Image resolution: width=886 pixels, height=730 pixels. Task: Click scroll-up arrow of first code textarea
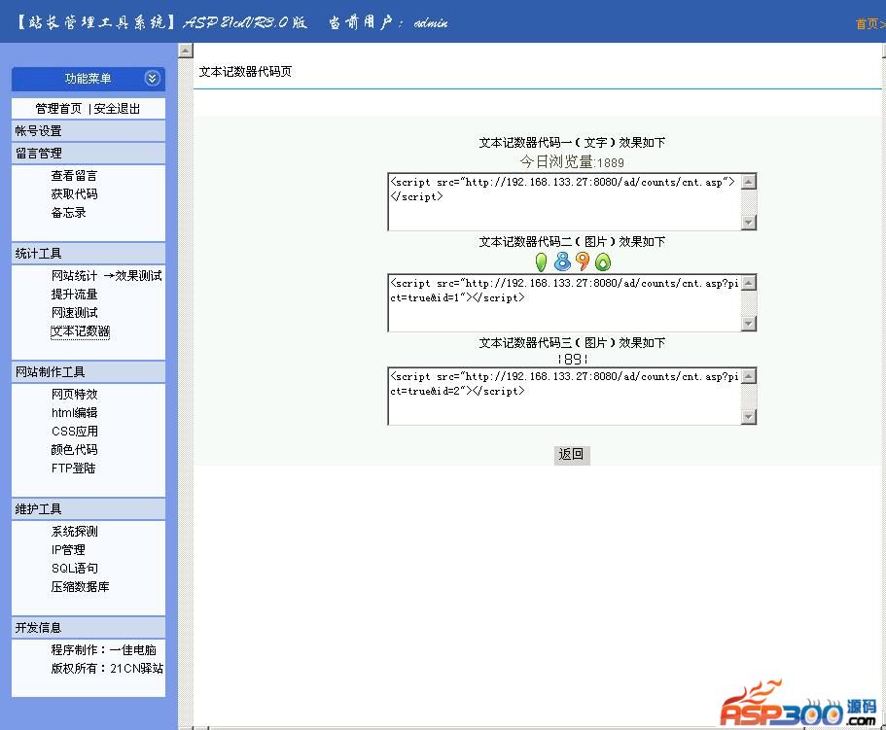[749, 181]
